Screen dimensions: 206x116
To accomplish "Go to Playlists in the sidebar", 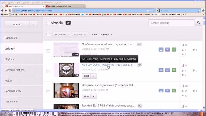I will pos(9,59).
